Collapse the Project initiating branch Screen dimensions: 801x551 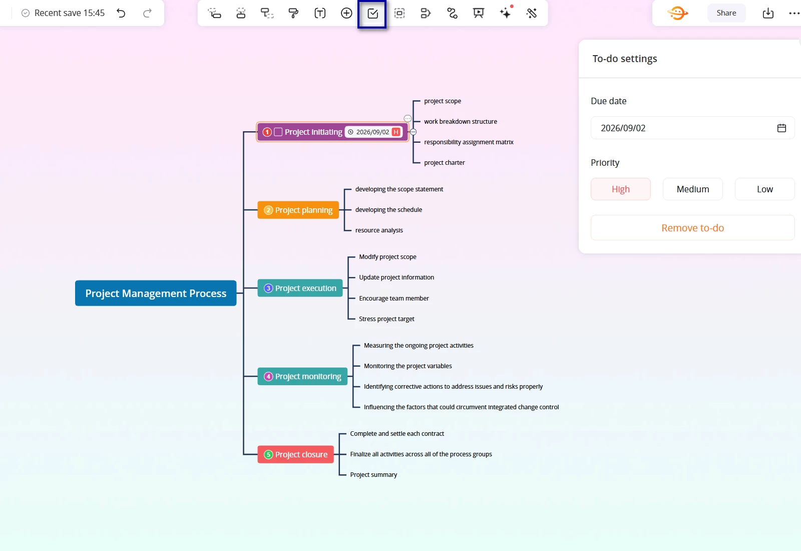click(x=414, y=132)
